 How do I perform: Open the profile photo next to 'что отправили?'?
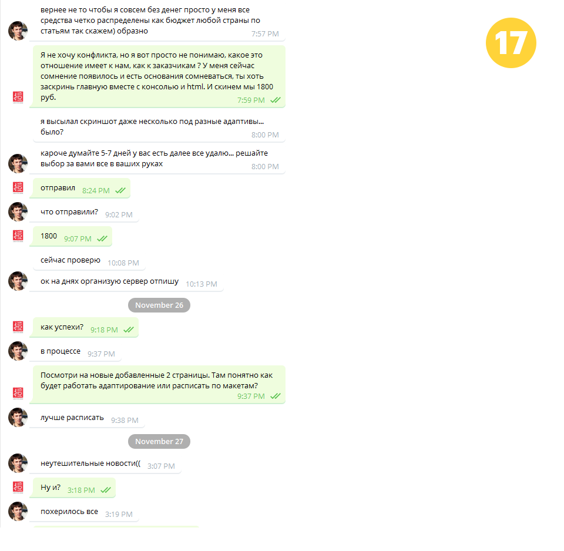coord(18,212)
